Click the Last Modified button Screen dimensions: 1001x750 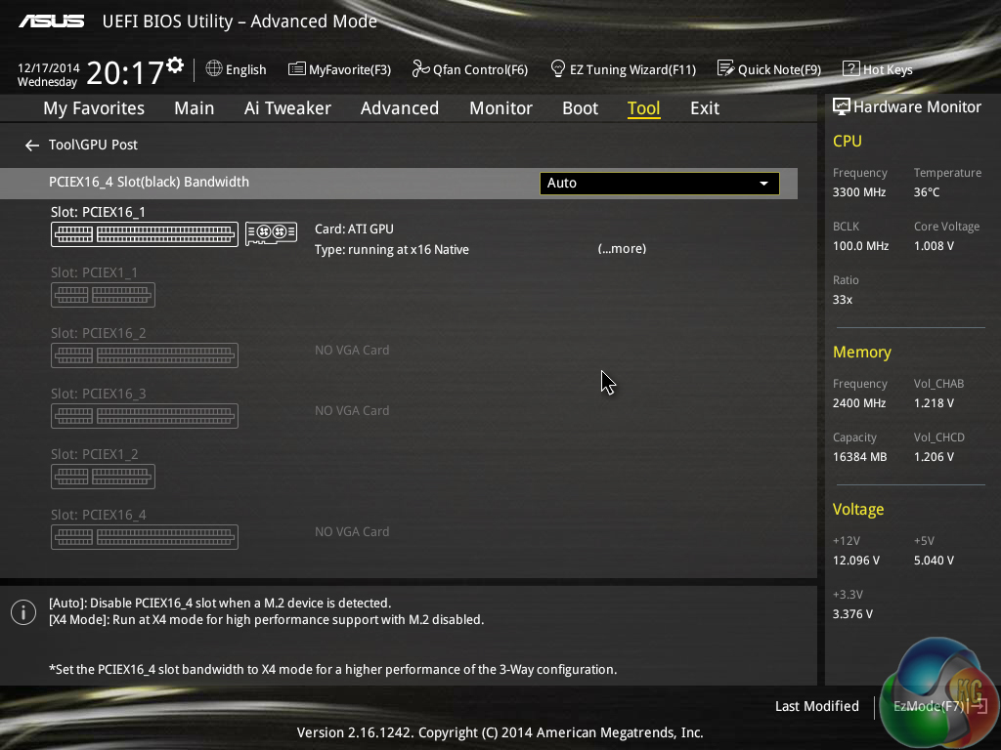click(816, 706)
